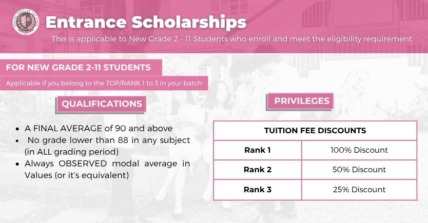This screenshot has height=223, width=428.
Task: Click the 100% Discount cell
Action: tap(359, 150)
